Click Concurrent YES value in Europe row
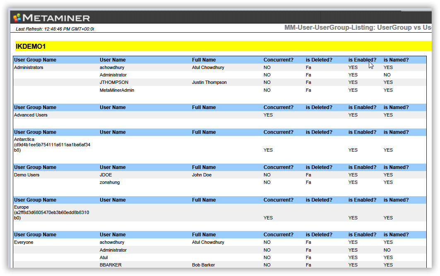Screen dimensions: 440x276 [x=268, y=218]
